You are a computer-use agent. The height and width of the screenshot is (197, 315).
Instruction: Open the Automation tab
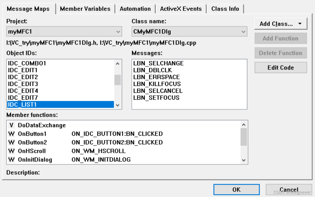point(135,9)
